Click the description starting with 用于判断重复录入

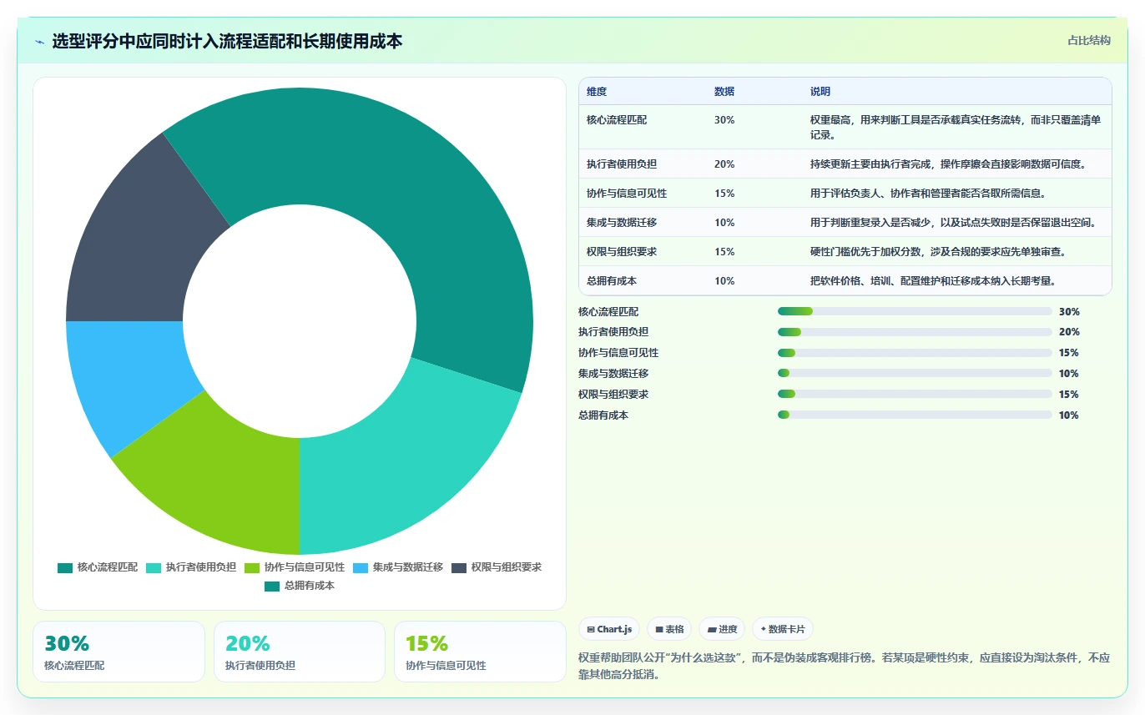pos(953,223)
